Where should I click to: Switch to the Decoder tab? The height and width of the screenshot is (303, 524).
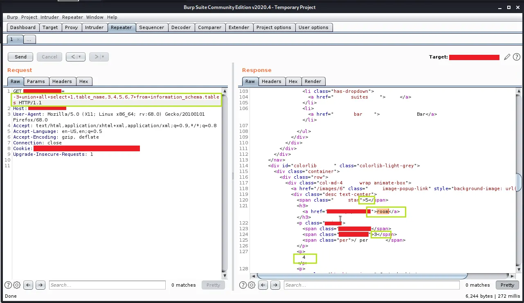click(x=181, y=27)
